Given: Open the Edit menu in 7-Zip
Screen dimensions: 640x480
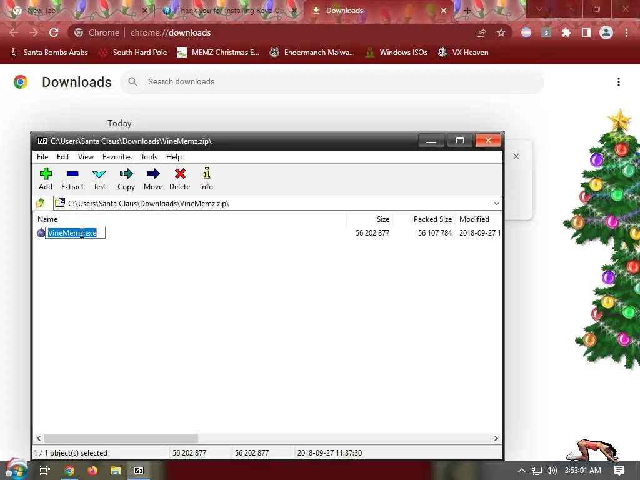Looking at the screenshot, I should click(63, 157).
